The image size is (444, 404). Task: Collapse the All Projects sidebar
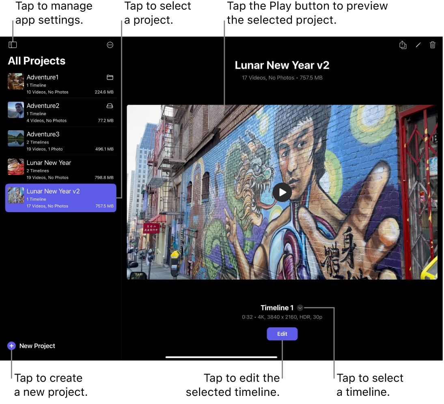(x=13, y=45)
